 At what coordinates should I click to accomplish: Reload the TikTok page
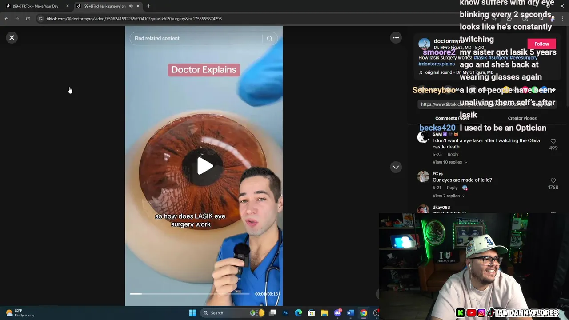point(28,19)
